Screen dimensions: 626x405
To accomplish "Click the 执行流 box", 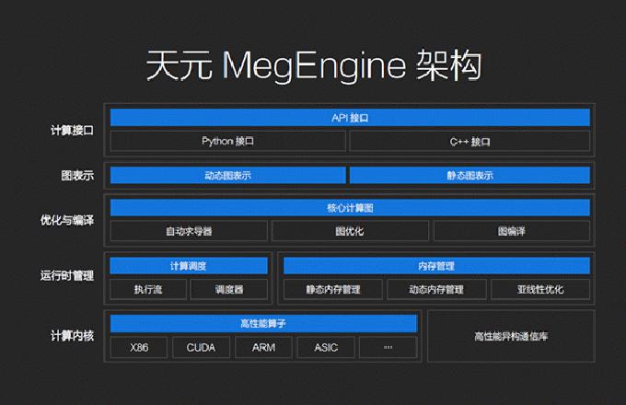I will [x=148, y=290].
